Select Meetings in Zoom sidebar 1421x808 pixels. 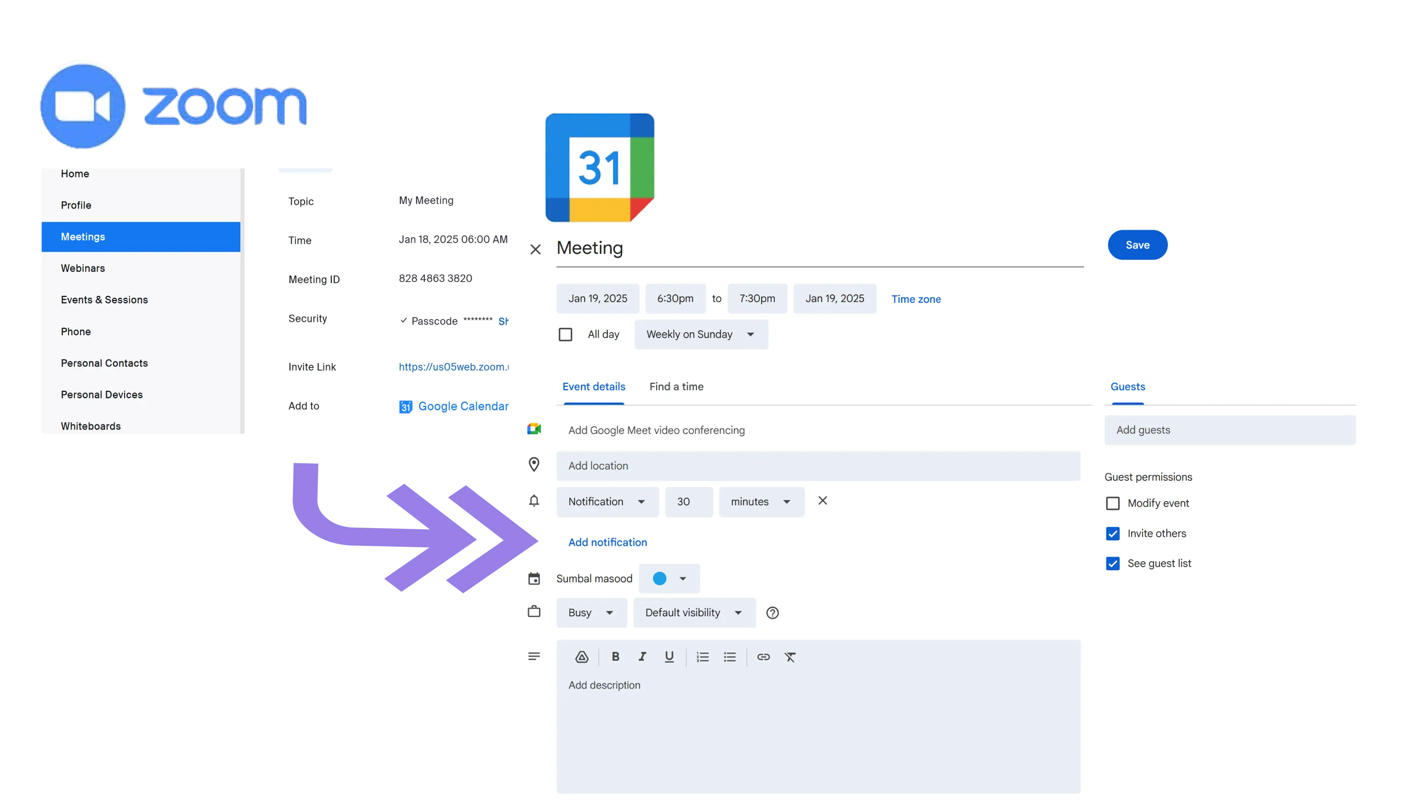tap(141, 237)
